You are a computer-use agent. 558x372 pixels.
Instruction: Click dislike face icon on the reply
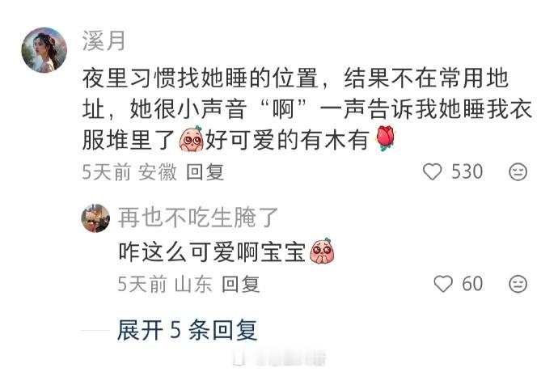coord(518,284)
